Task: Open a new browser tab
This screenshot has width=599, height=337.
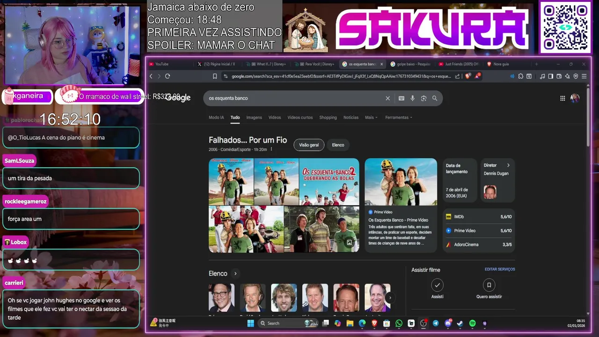Action: (x=536, y=64)
